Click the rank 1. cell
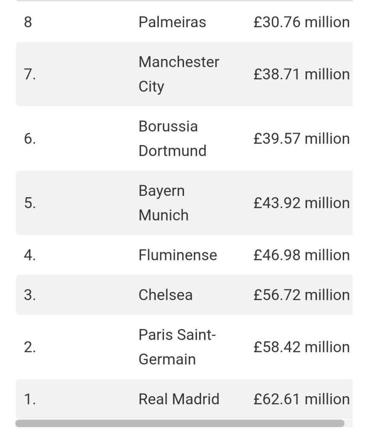The image size is (368, 437). tap(30, 399)
